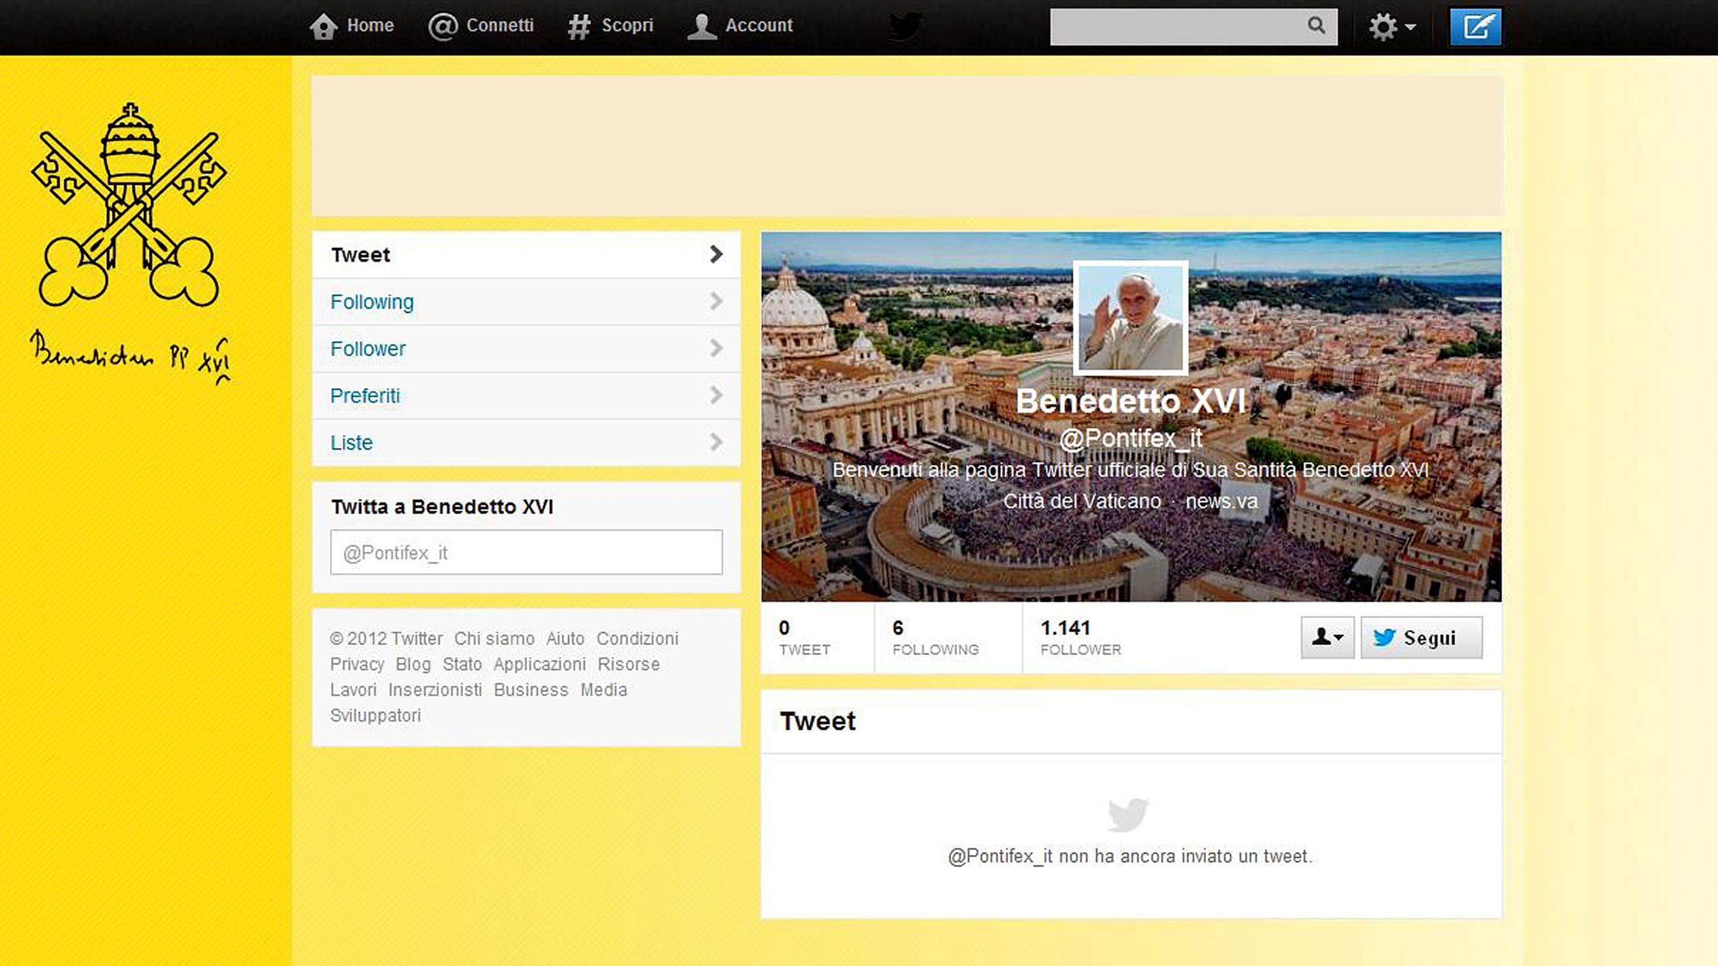1718x966 pixels.
Task: Click the chevron next to Preferiti
Action: (716, 395)
